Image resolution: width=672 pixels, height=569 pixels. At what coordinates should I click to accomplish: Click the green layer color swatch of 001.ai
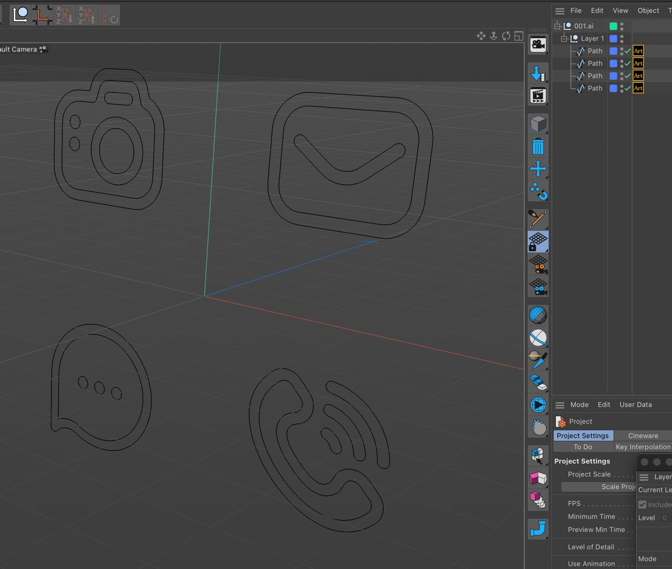613,26
